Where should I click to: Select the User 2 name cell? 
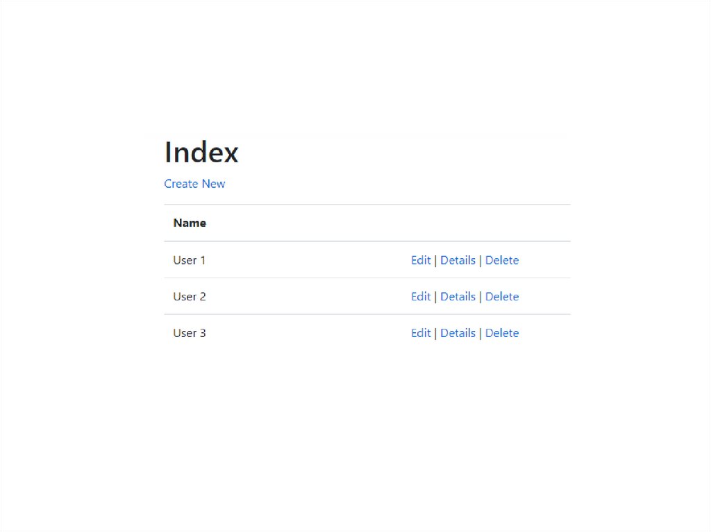pos(190,296)
